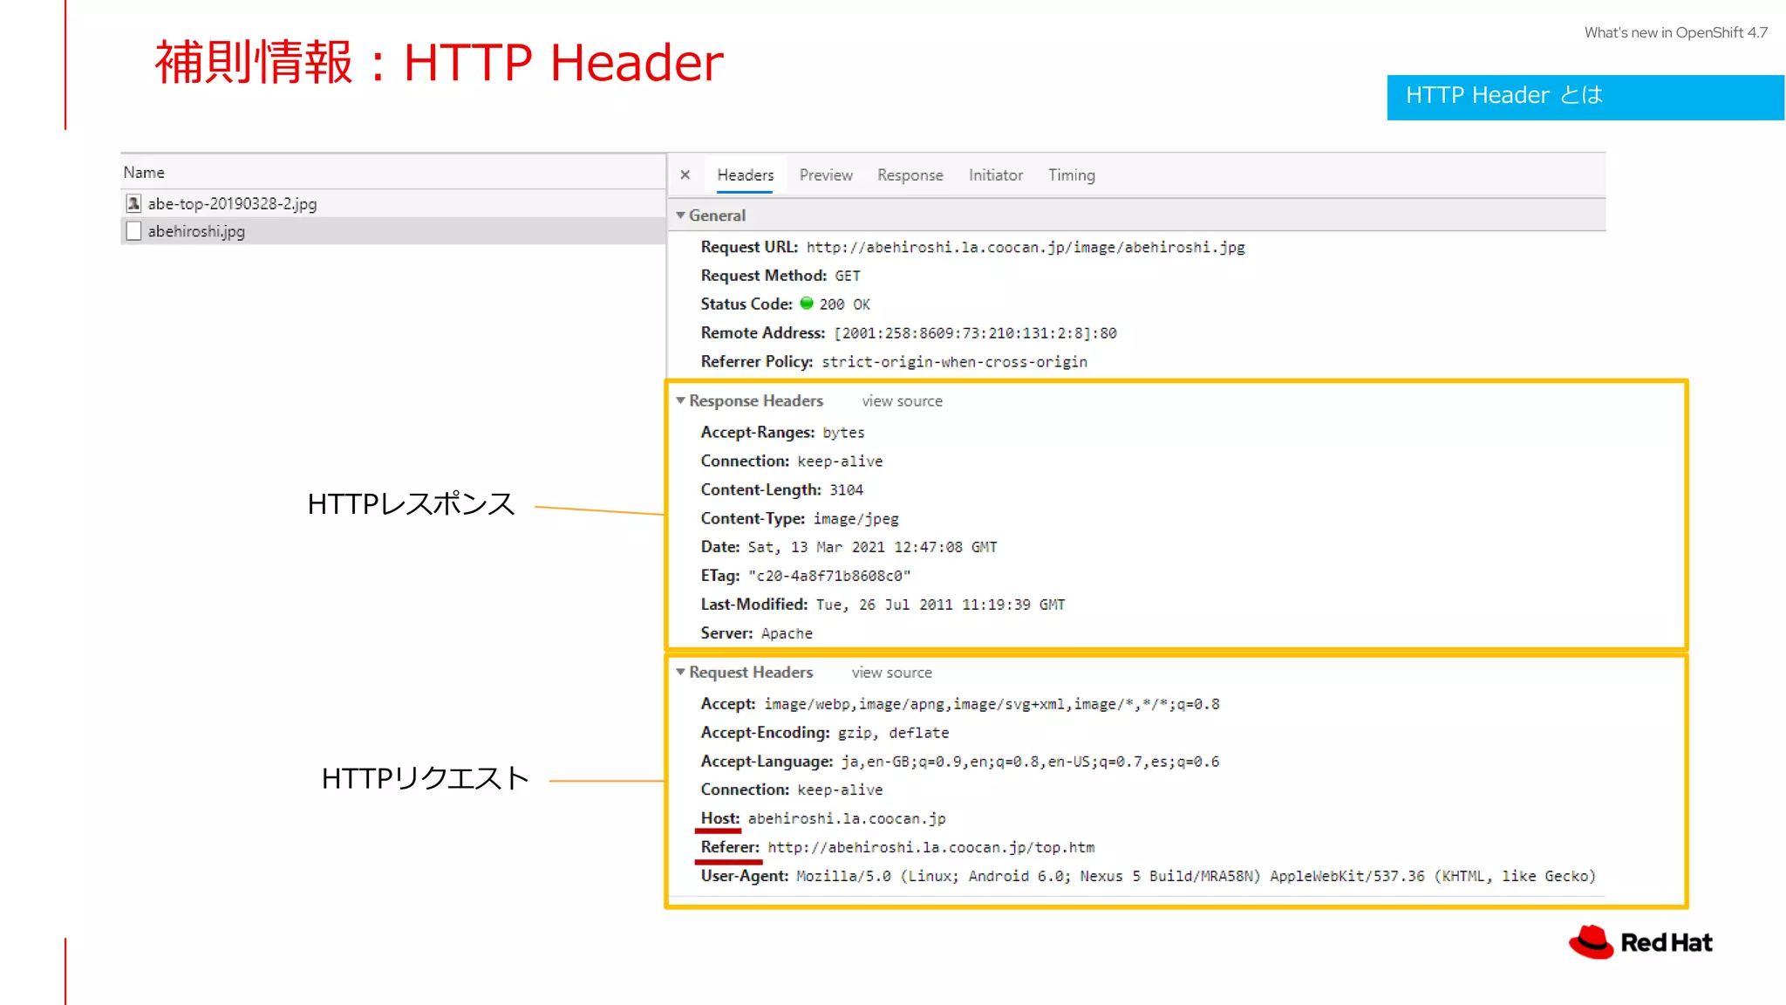Click the Server Apache row

(x=756, y=633)
